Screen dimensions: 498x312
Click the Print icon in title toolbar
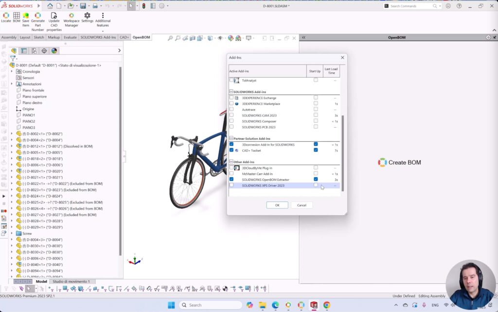[x=95, y=6]
